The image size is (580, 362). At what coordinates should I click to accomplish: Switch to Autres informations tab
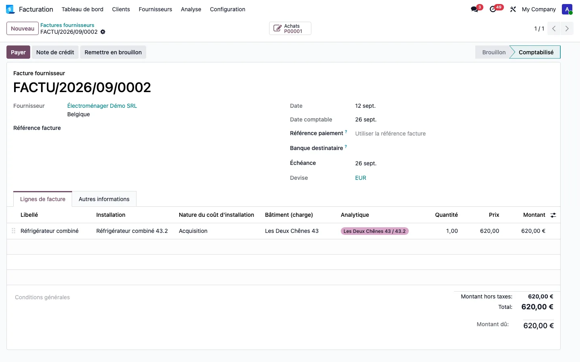pos(104,199)
